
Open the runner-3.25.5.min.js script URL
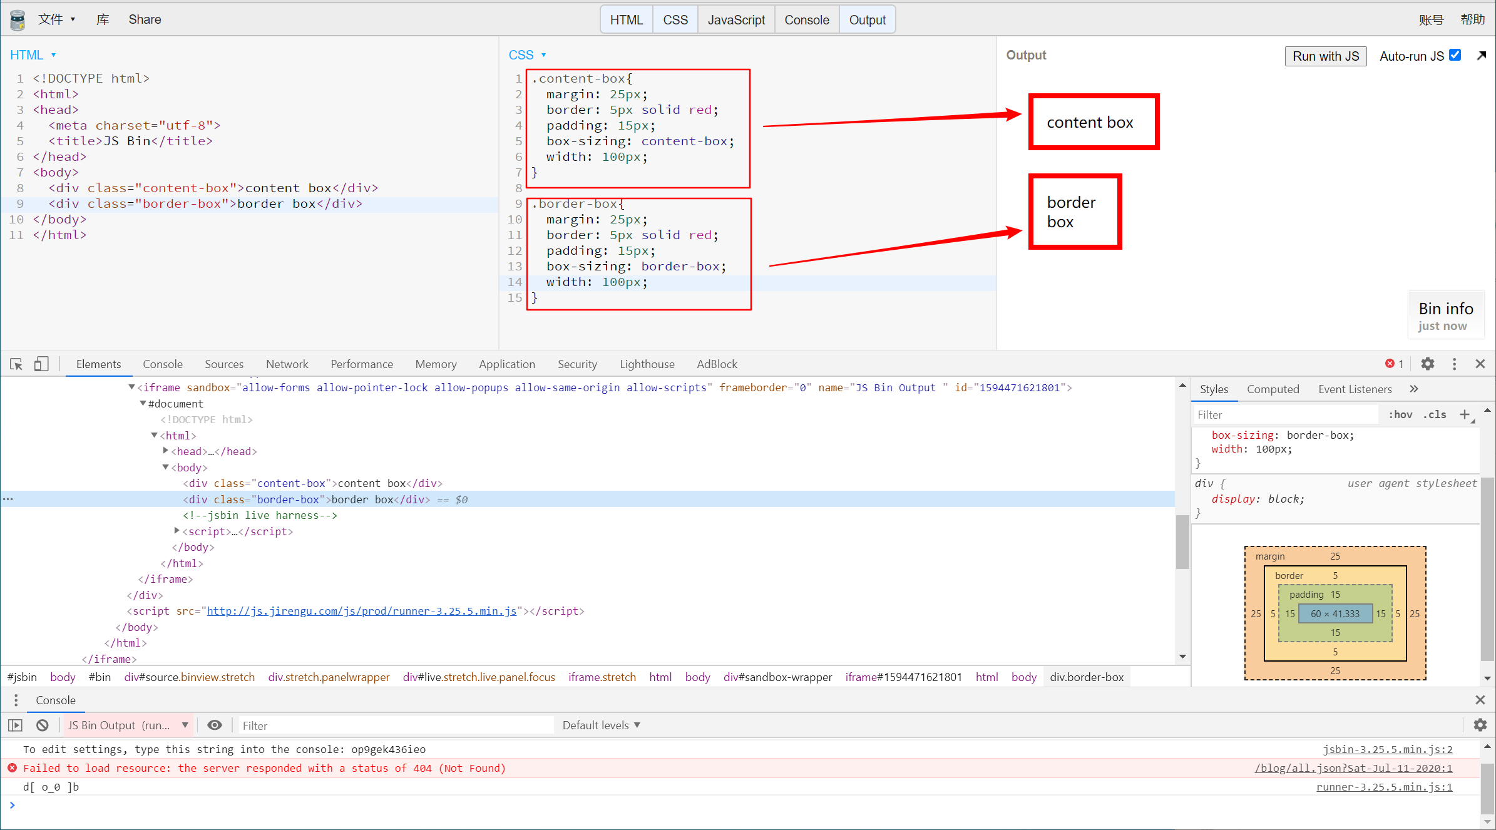pos(362,611)
